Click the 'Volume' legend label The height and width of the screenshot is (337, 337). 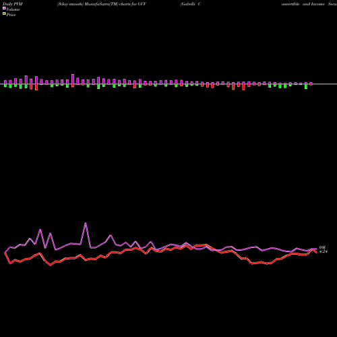pyautogui.click(x=13, y=9)
